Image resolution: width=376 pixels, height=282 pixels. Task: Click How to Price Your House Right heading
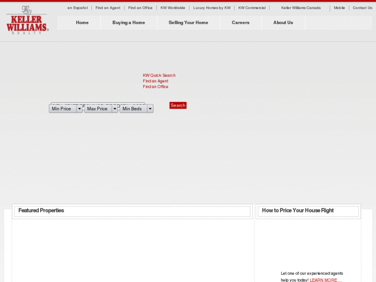[297, 211]
